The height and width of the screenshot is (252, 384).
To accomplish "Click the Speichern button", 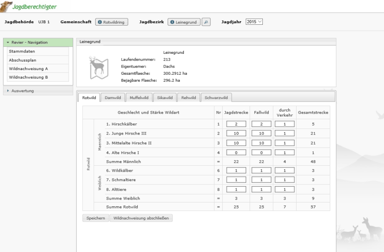I will tap(95, 218).
